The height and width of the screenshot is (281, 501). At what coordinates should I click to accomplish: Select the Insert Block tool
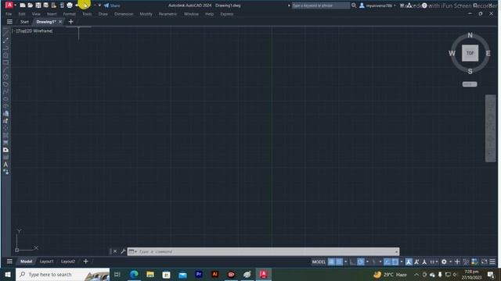[x=5, y=114]
